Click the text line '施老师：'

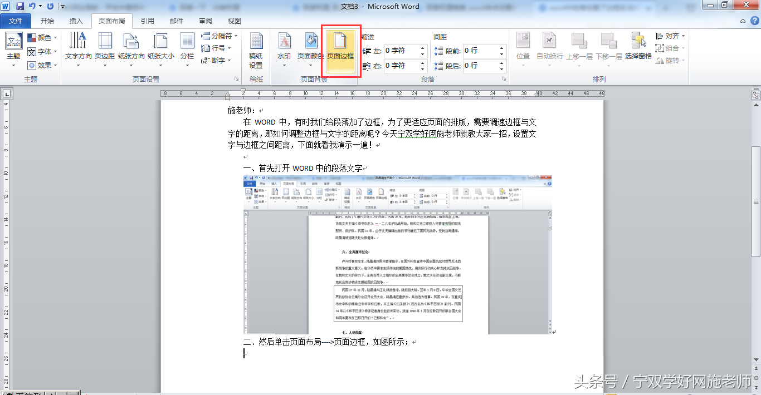point(242,110)
